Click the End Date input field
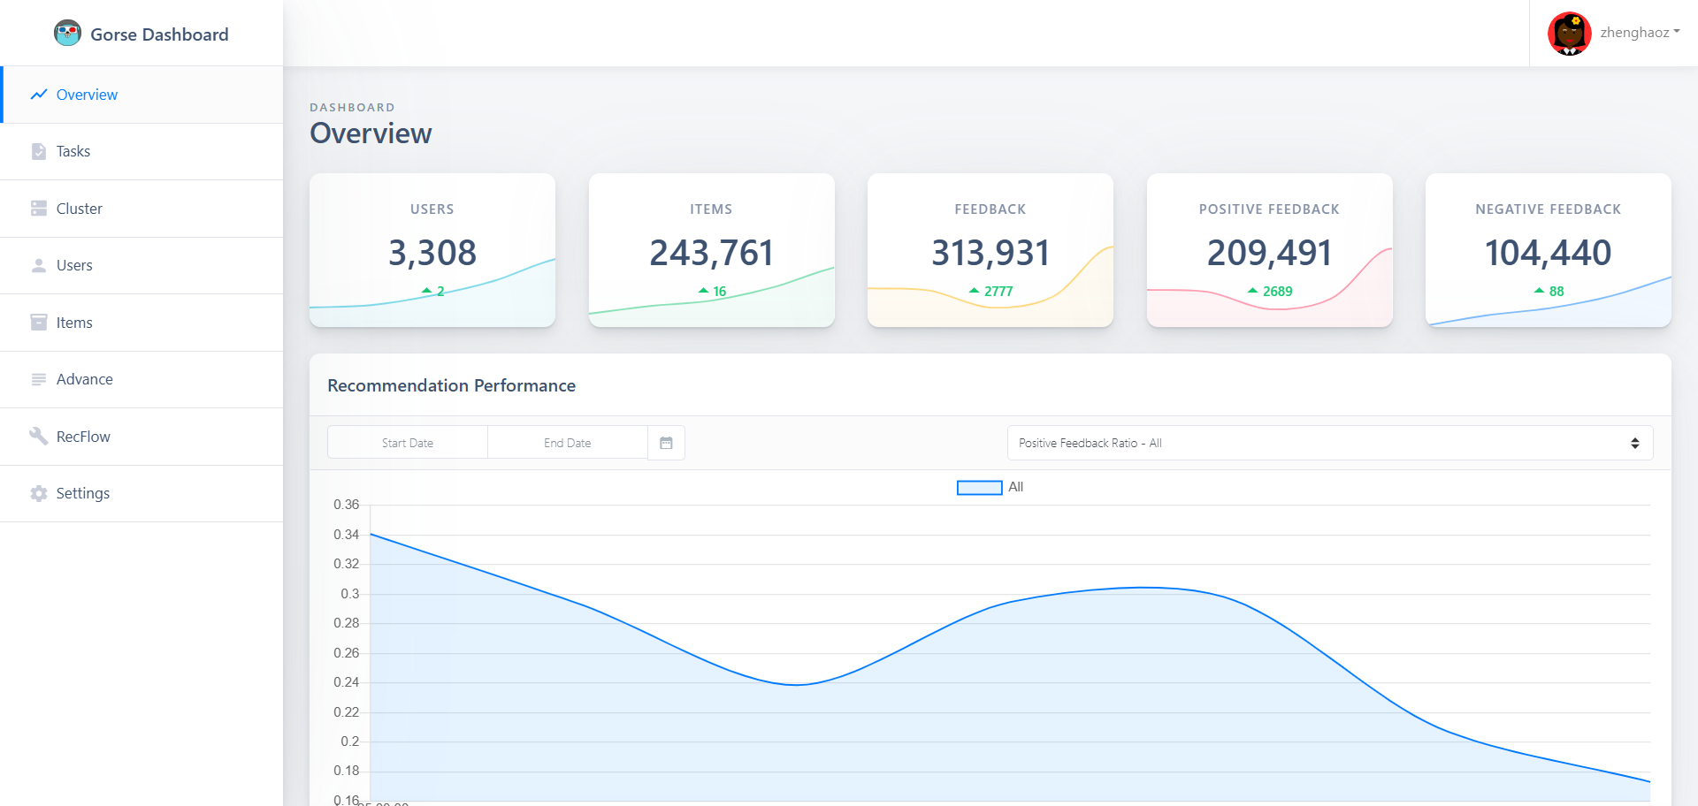The width and height of the screenshot is (1698, 806). (x=567, y=443)
